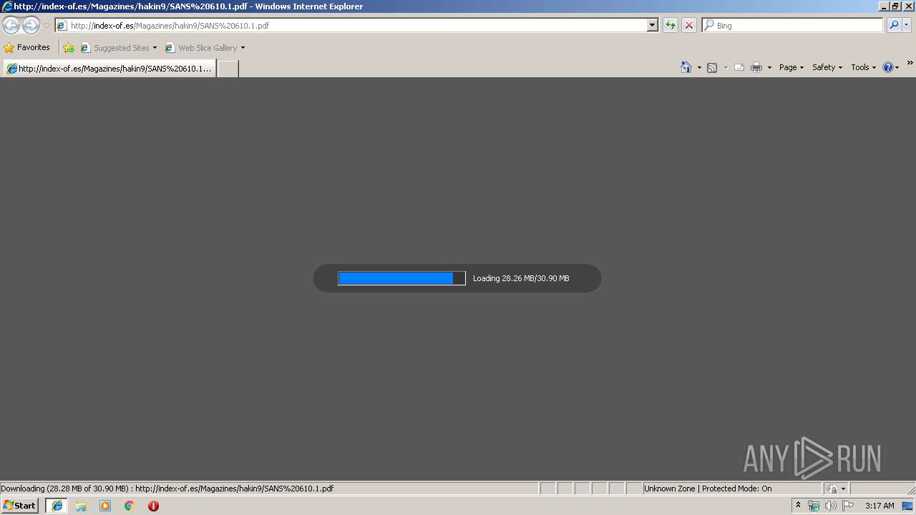
Task: Add page to Favorites bar icon
Action: (x=69, y=48)
